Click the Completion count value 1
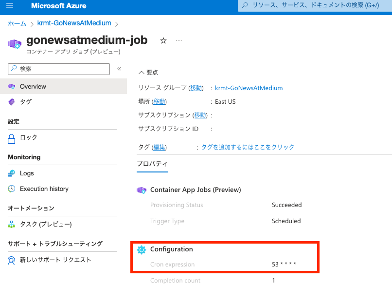 [x=273, y=280]
